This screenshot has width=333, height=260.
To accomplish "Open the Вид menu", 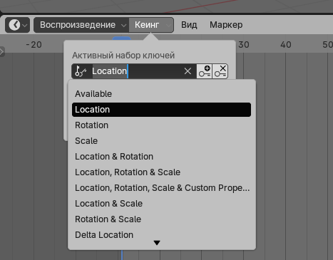I will click(189, 25).
